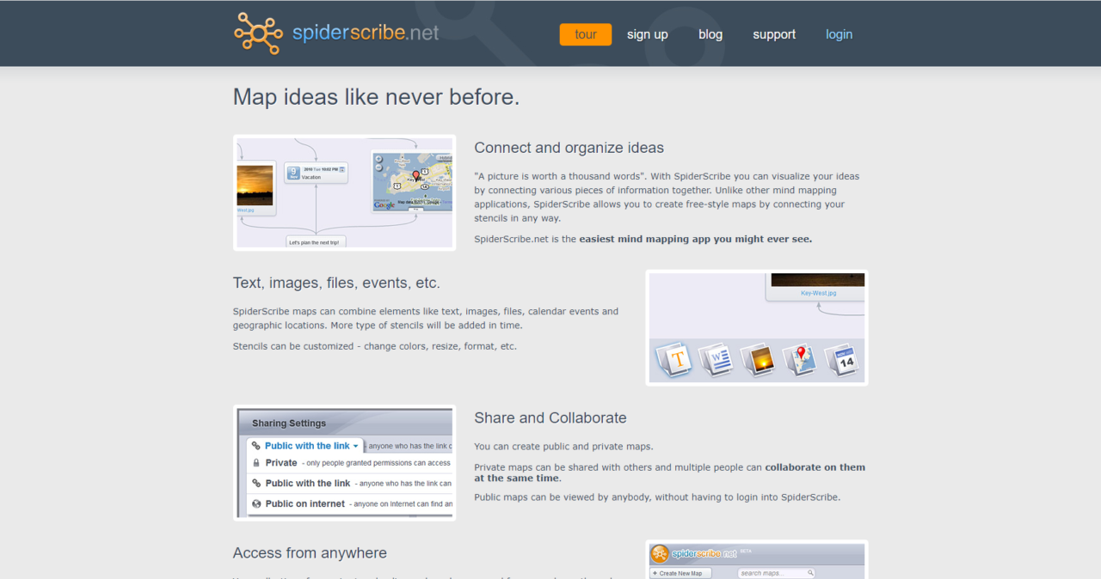This screenshot has width=1101, height=579.
Task: Open the blog menu item
Action: coord(710,34)
